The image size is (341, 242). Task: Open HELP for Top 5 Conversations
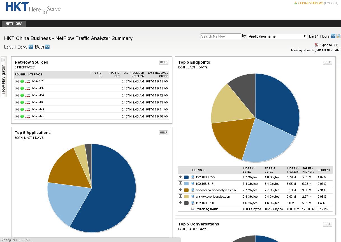(327, 224)
